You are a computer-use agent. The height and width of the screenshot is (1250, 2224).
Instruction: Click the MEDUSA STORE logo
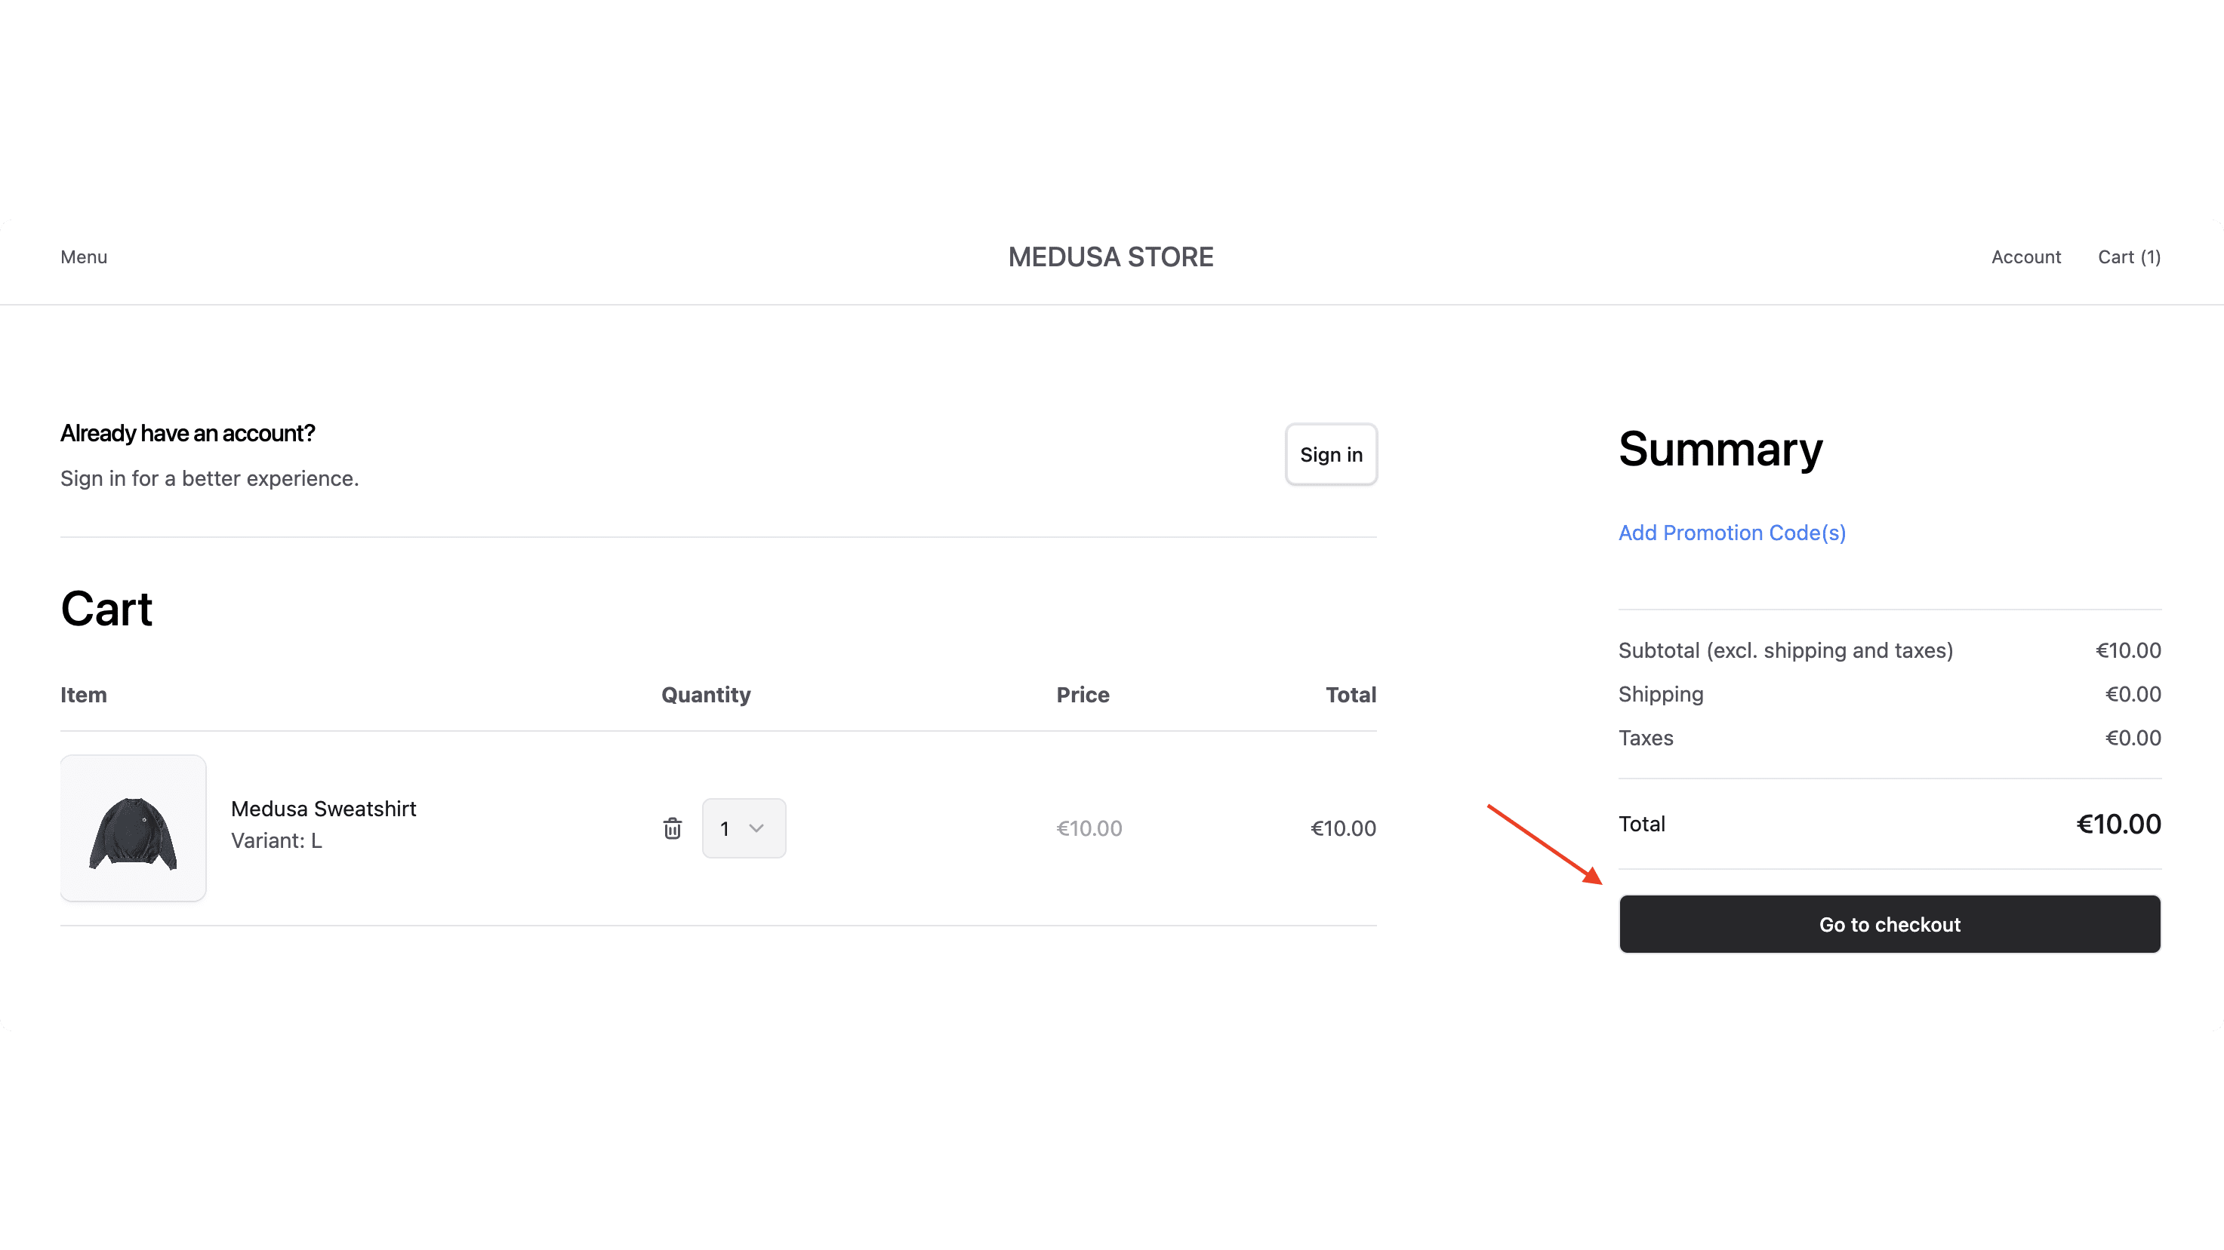pyautogui.click(x=1110, y=256)
